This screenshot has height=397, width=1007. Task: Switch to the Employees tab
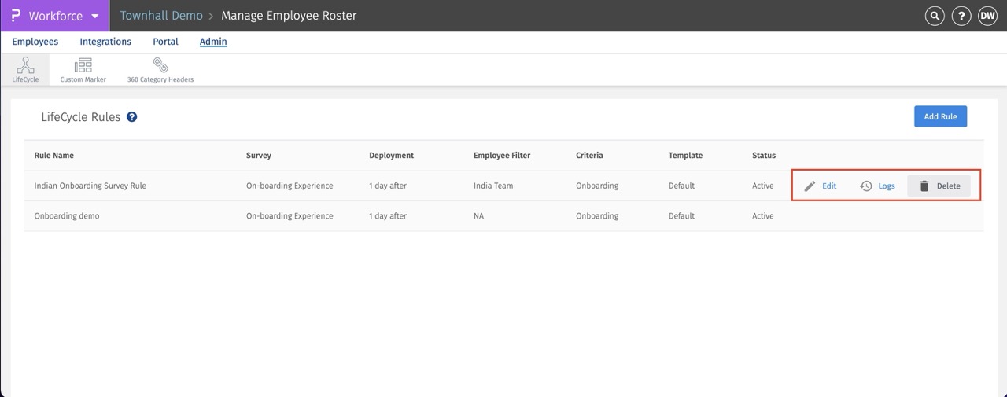(x=35, y=42)
